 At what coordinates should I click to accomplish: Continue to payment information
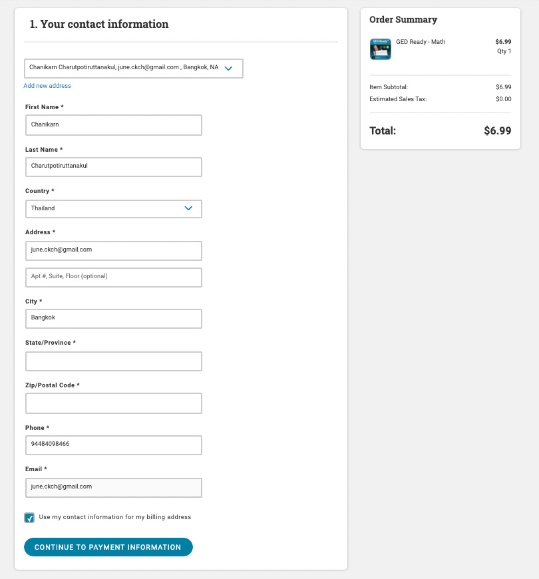[108, 547]
